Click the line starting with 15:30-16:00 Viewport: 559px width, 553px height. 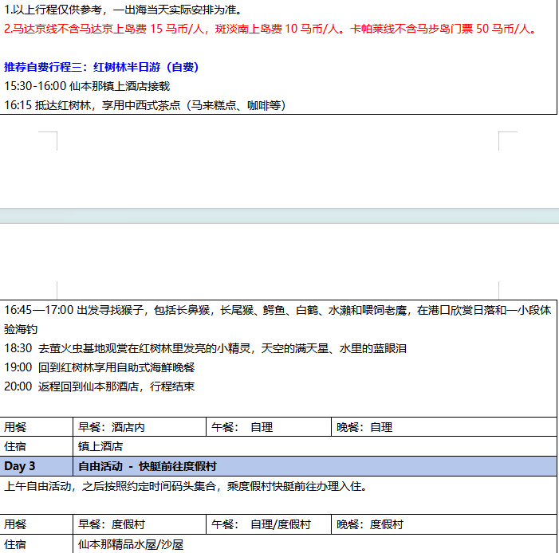pyautogui.click(x=87, y=86)
